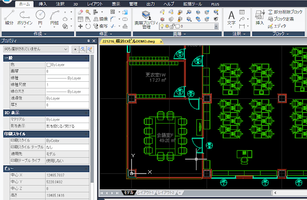Collapse the 一般 properties section
Viewport: 307px width, 200px height.
86,58
